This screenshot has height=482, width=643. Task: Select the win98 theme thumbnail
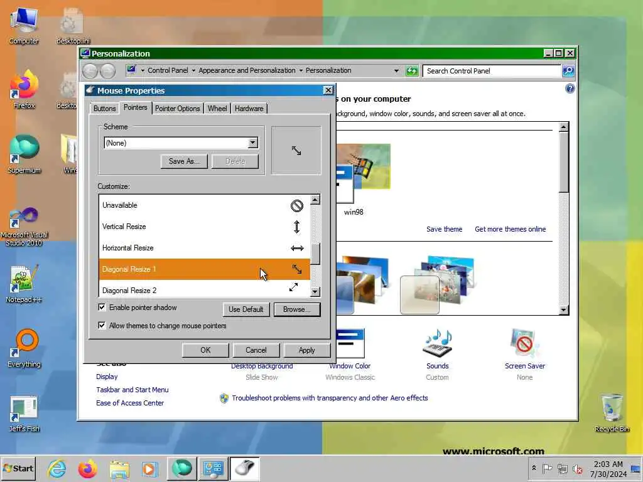click(x=364, y=174)
